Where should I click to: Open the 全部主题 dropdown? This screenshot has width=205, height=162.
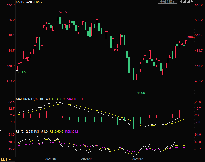point(168,2)
